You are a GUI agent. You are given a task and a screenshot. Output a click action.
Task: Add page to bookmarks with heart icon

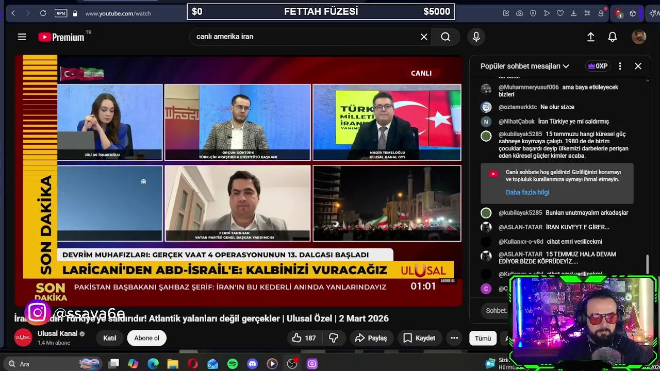click(x=560, y=13)
